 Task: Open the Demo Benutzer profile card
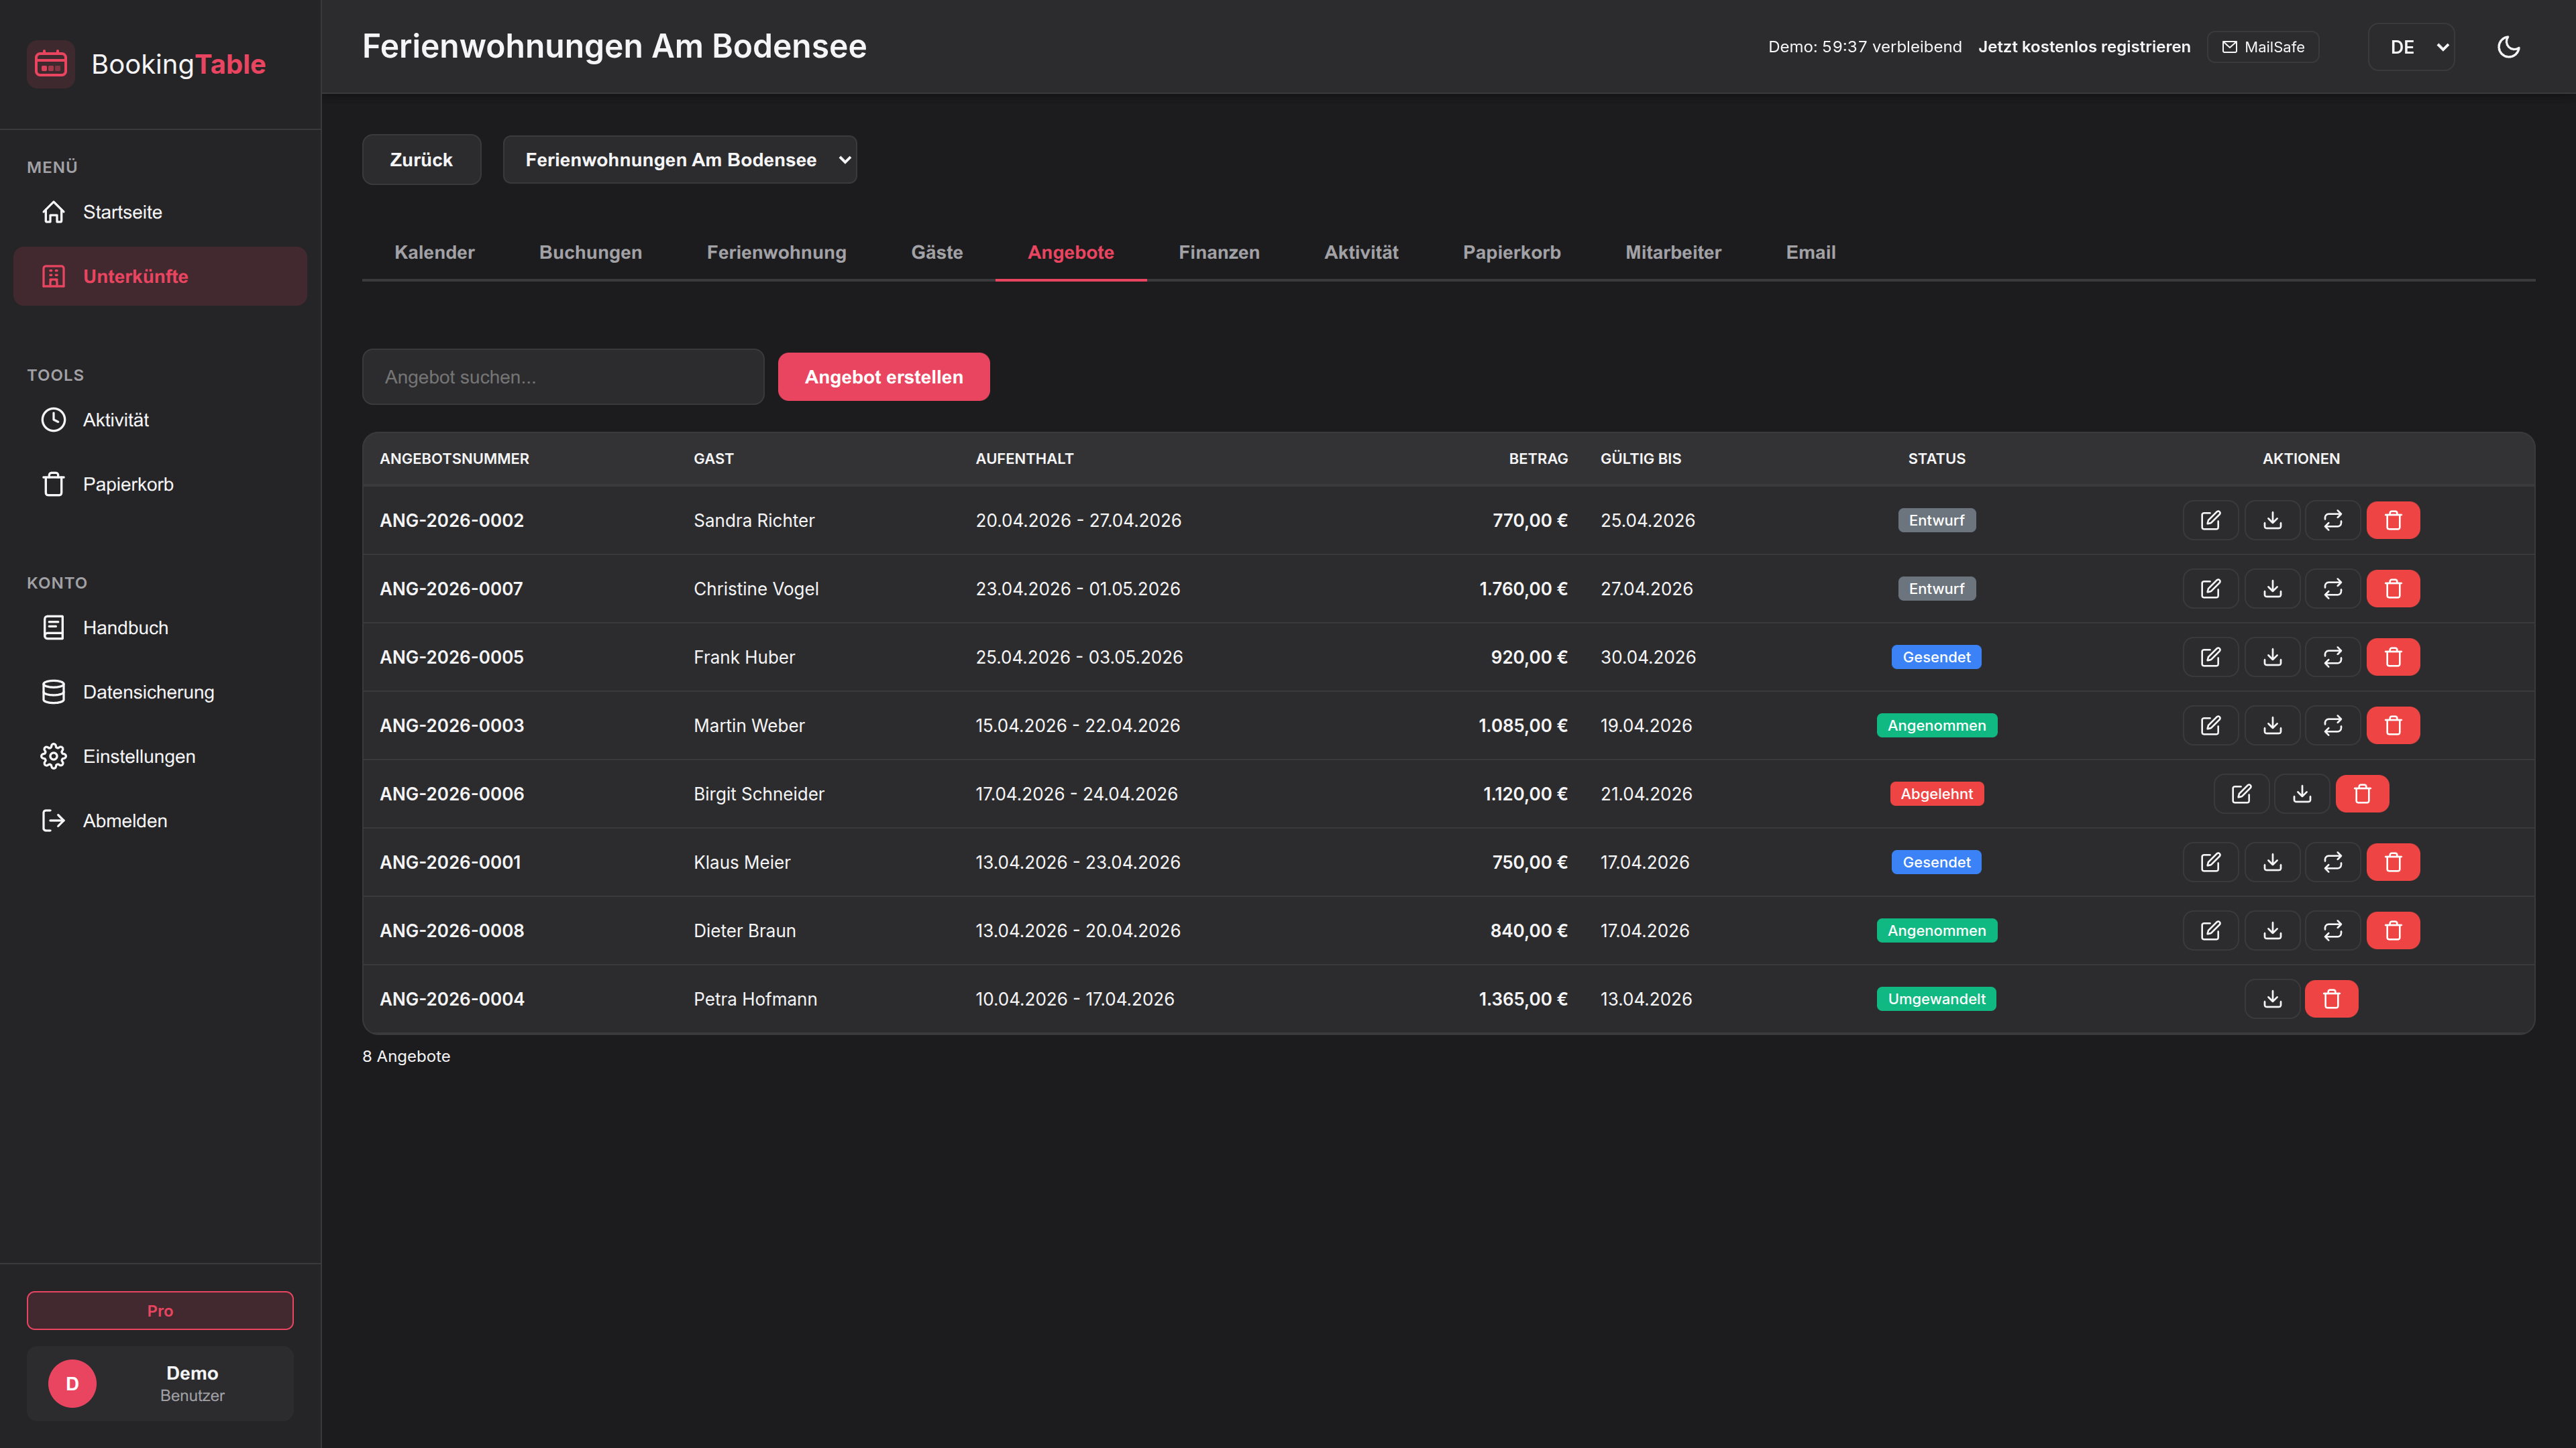[x=160, y=1384]
